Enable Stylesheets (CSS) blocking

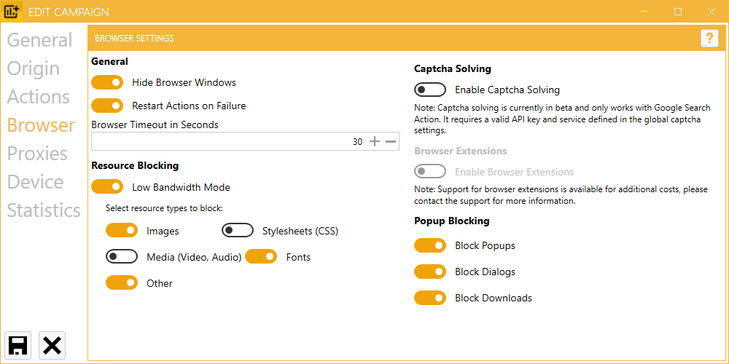pyautogui.click(x=238, y=231)
